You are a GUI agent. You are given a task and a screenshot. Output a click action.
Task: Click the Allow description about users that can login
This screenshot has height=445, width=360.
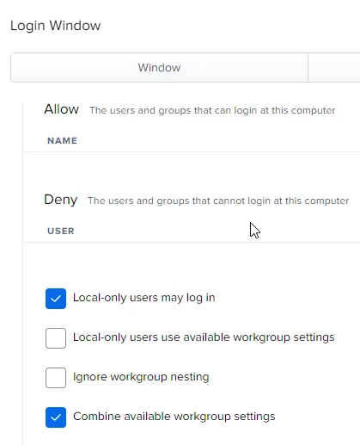(x=212, y=110)
